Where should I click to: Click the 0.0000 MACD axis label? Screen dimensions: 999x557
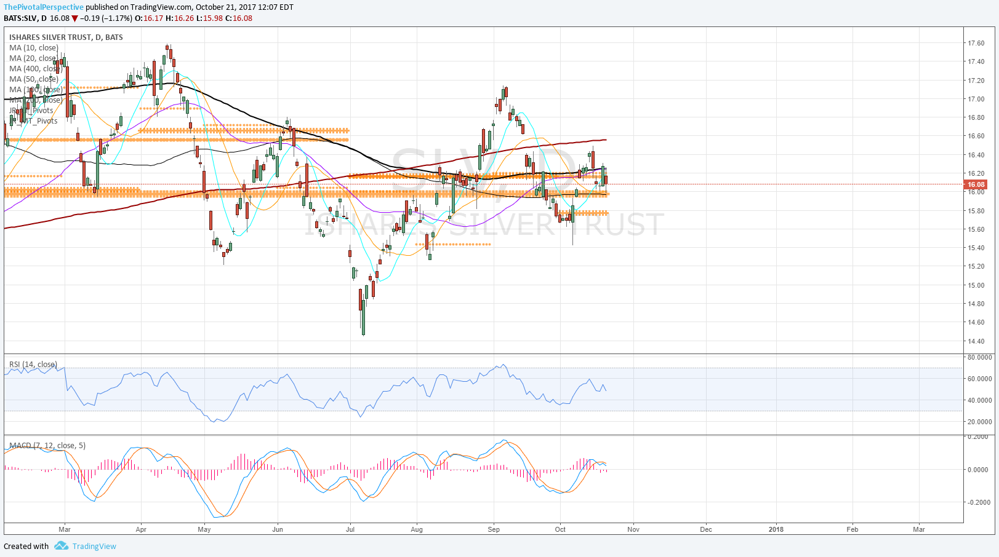[x=978, y=470]
